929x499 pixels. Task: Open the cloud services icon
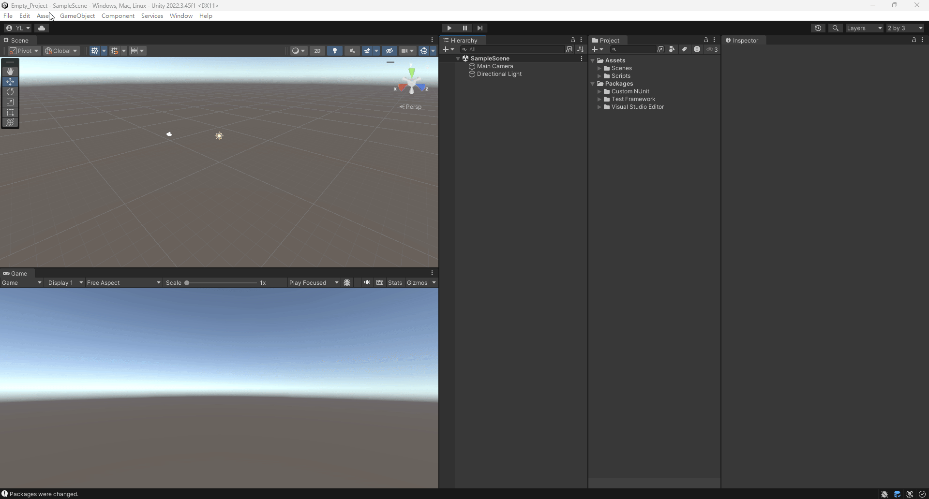point(42,28)
